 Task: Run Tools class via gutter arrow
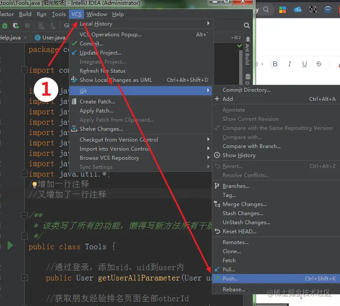[10, 245]
